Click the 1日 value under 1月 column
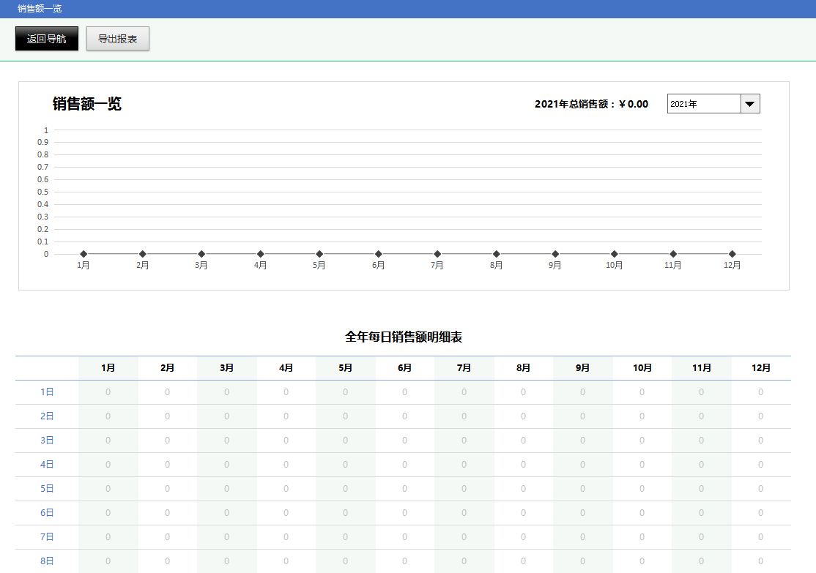Viewport: 816px width, 573px height. (x=108, y=392)
